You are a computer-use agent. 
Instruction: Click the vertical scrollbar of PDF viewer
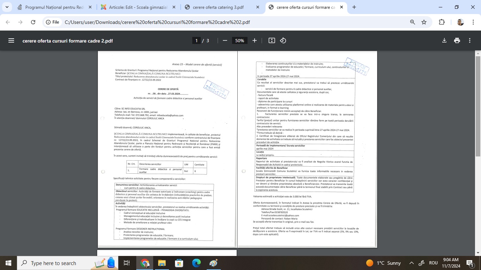[x=478, y=105]
